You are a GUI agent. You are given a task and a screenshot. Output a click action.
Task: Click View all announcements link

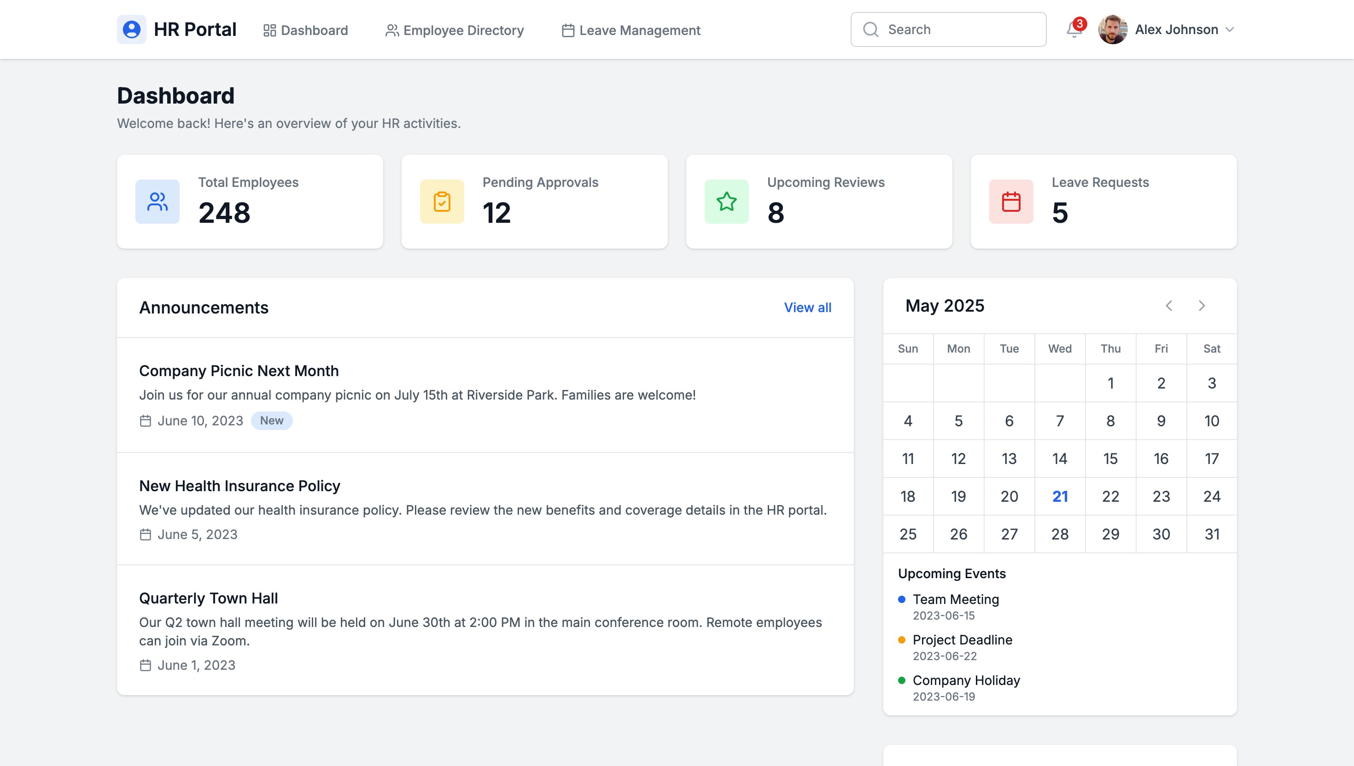(x=807, y=308)
